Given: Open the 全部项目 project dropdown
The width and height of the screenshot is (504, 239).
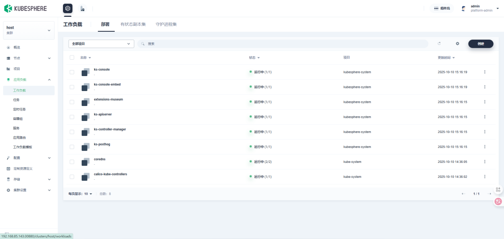Looking at the screenshot, I should [x=101, y=44].
